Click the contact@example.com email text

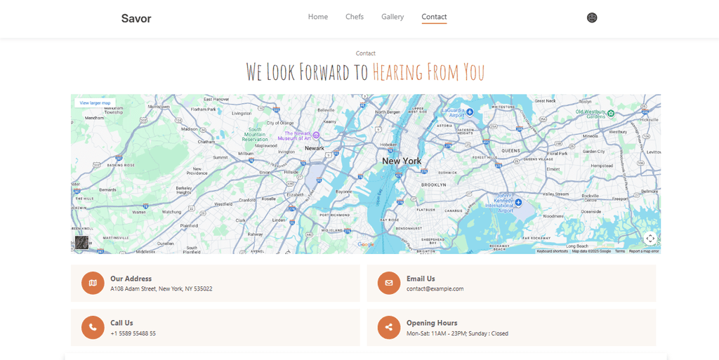[435, 289]
